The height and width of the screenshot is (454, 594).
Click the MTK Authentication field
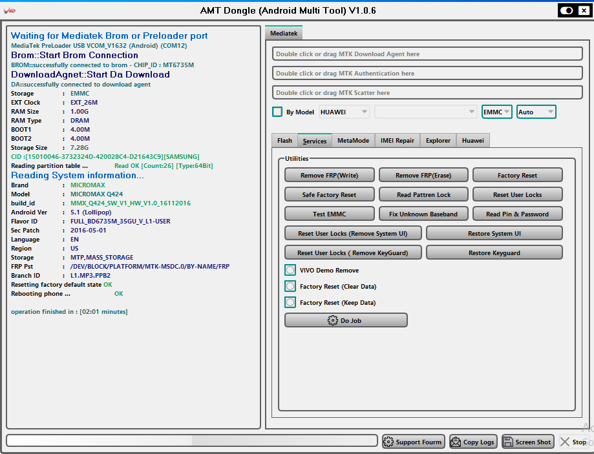click(x=427, y=73)
